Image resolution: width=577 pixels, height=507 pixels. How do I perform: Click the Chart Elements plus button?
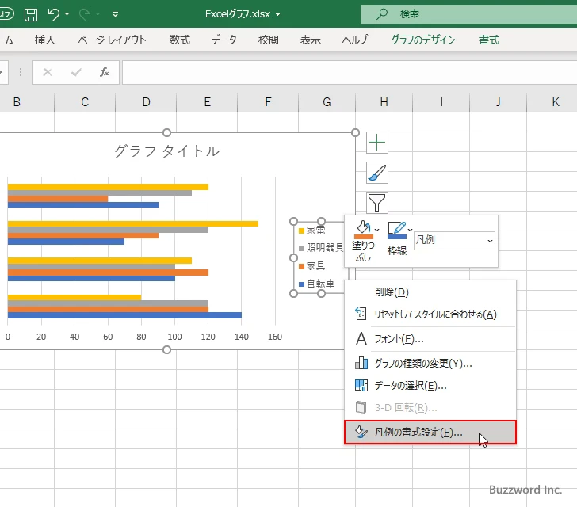coord(377,143)
